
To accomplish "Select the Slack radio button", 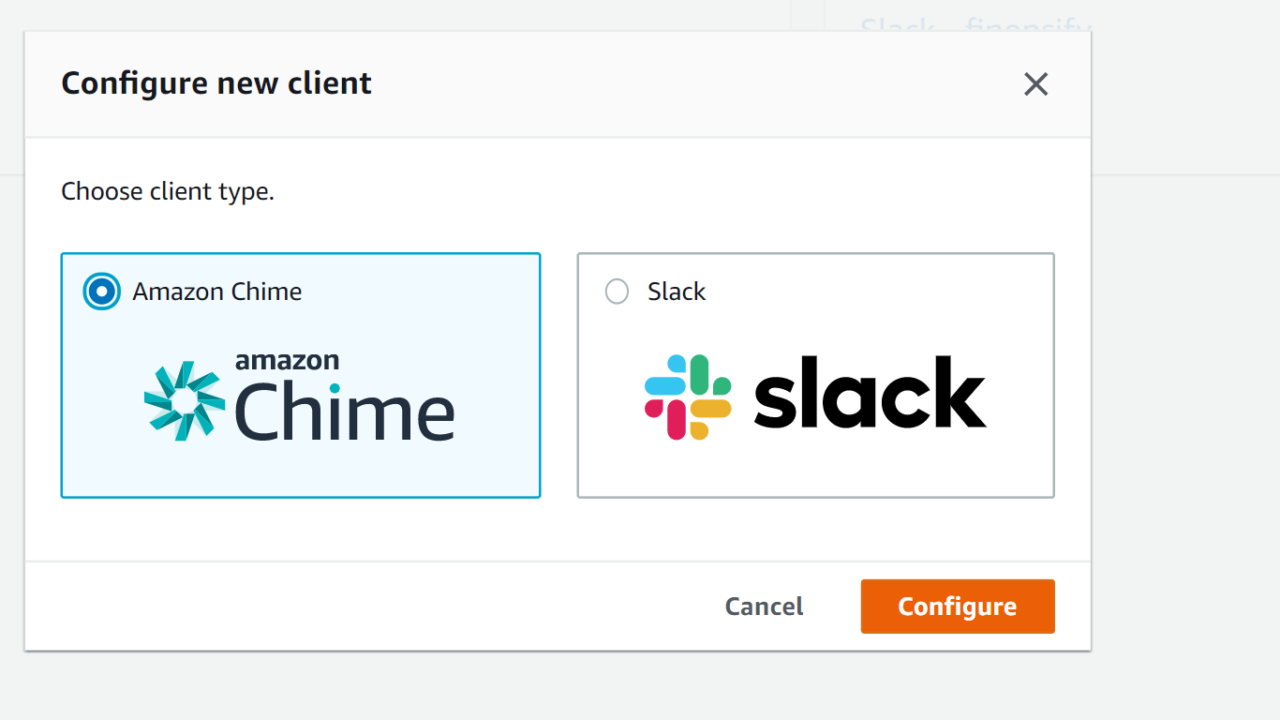I will click(617, 292).
